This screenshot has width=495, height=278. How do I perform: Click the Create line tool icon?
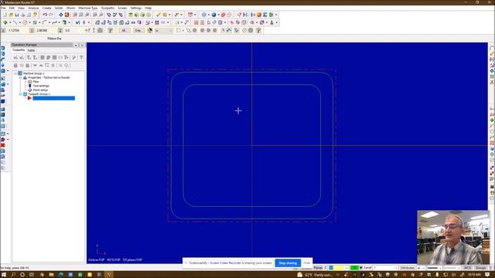[x=15, y=22]
